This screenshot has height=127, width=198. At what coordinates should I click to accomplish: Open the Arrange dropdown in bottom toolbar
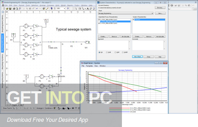pyautogui.click(x=40, y=108)
